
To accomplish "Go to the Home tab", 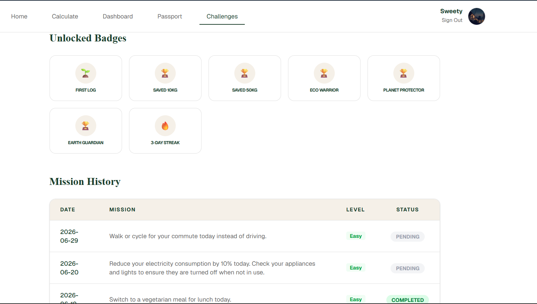I will coord(19,16).
